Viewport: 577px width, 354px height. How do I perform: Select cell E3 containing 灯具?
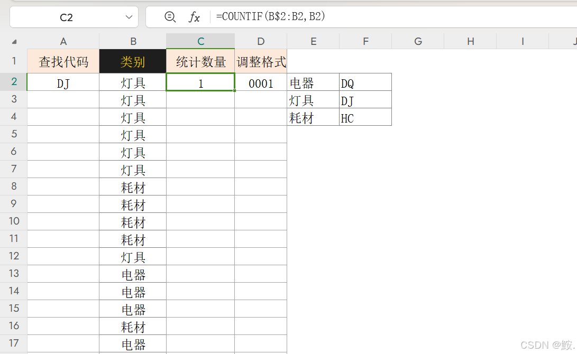pos(313,99)
